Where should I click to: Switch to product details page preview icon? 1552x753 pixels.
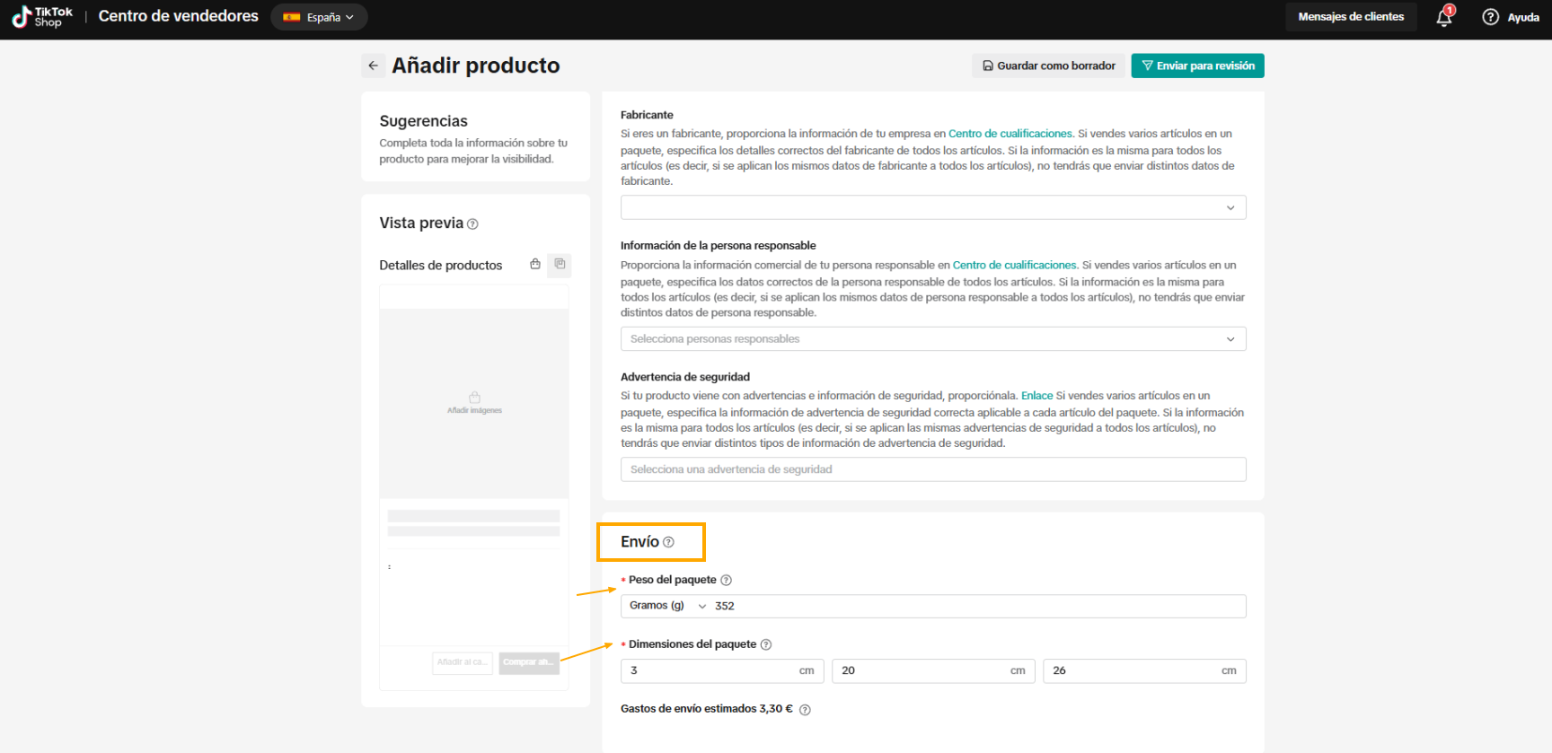click(x=560, y=265)
